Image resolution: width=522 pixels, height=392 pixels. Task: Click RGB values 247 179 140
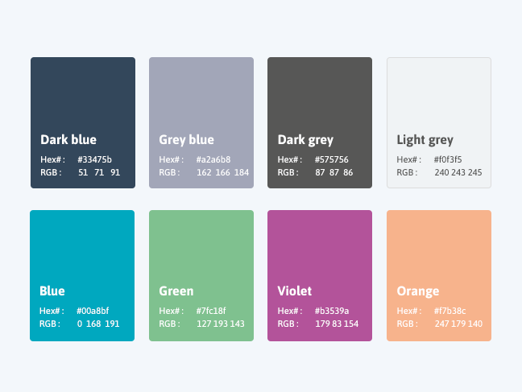(458, 324)
